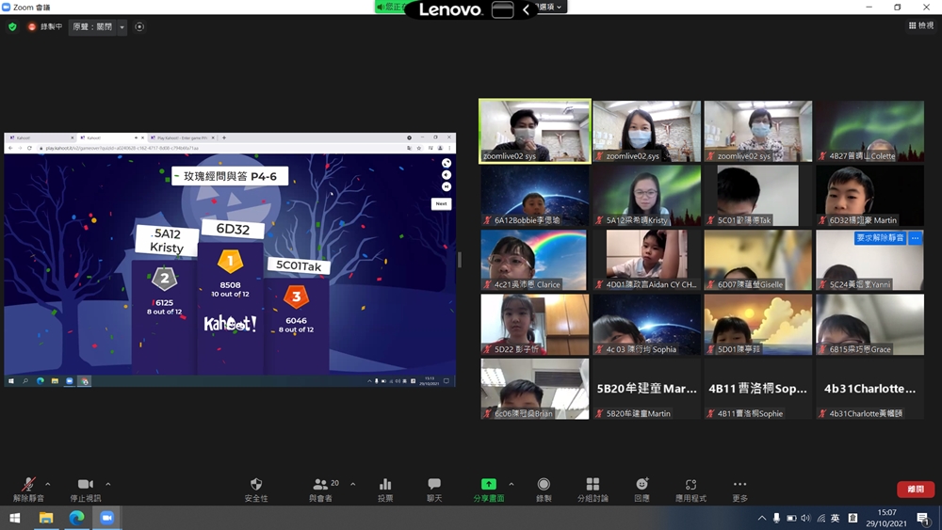Image resolution: width=942 pixels, height=530 pixels.
Task: Select the 4D01 Aidan video tile
Action: (x=646, y=260)
